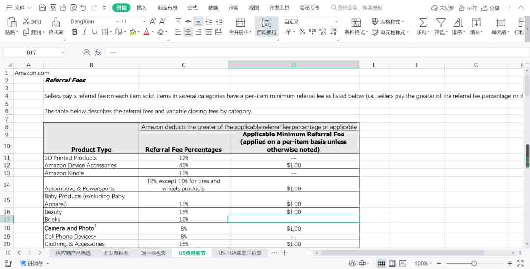This screenshot has width=530, height=269.
Task: Toggle Italic formatting
Action: click(x=84, y=32)
